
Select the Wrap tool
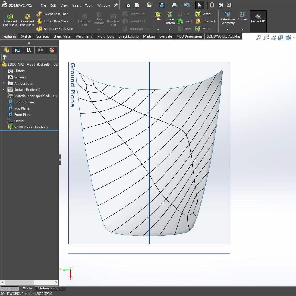tap(203, 14)
